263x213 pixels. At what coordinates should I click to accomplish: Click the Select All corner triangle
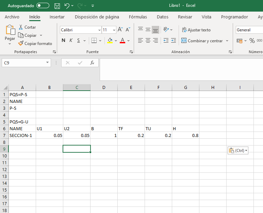pos(5,88)
